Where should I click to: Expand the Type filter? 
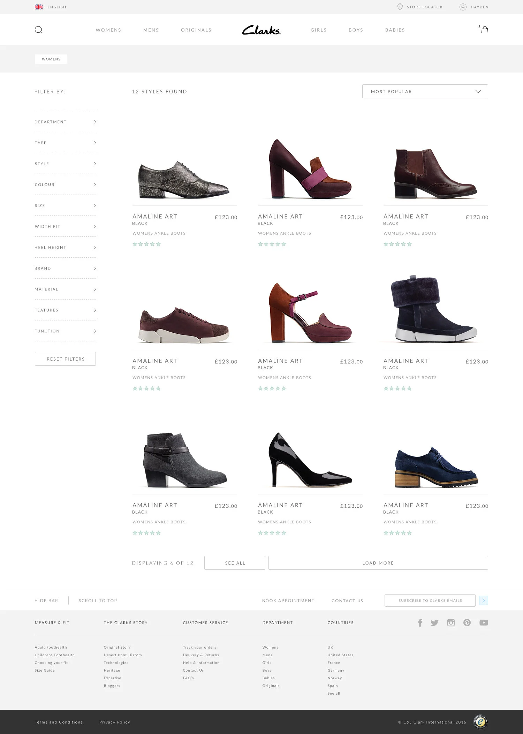point(65,143)
